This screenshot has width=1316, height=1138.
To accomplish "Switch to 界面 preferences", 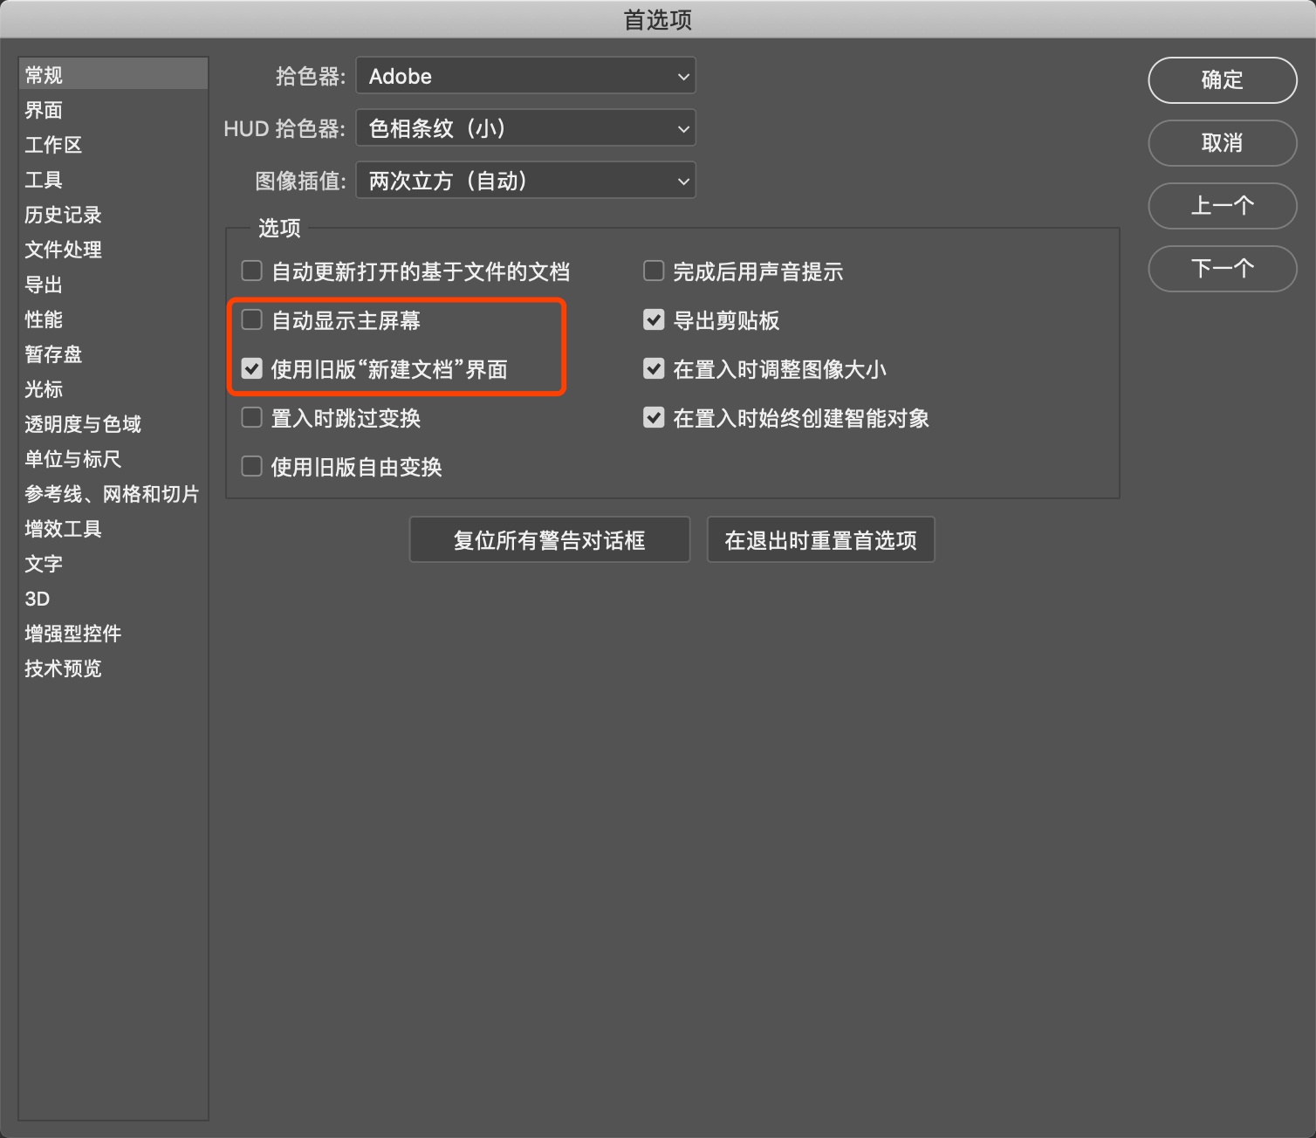I will pos(113,110).
